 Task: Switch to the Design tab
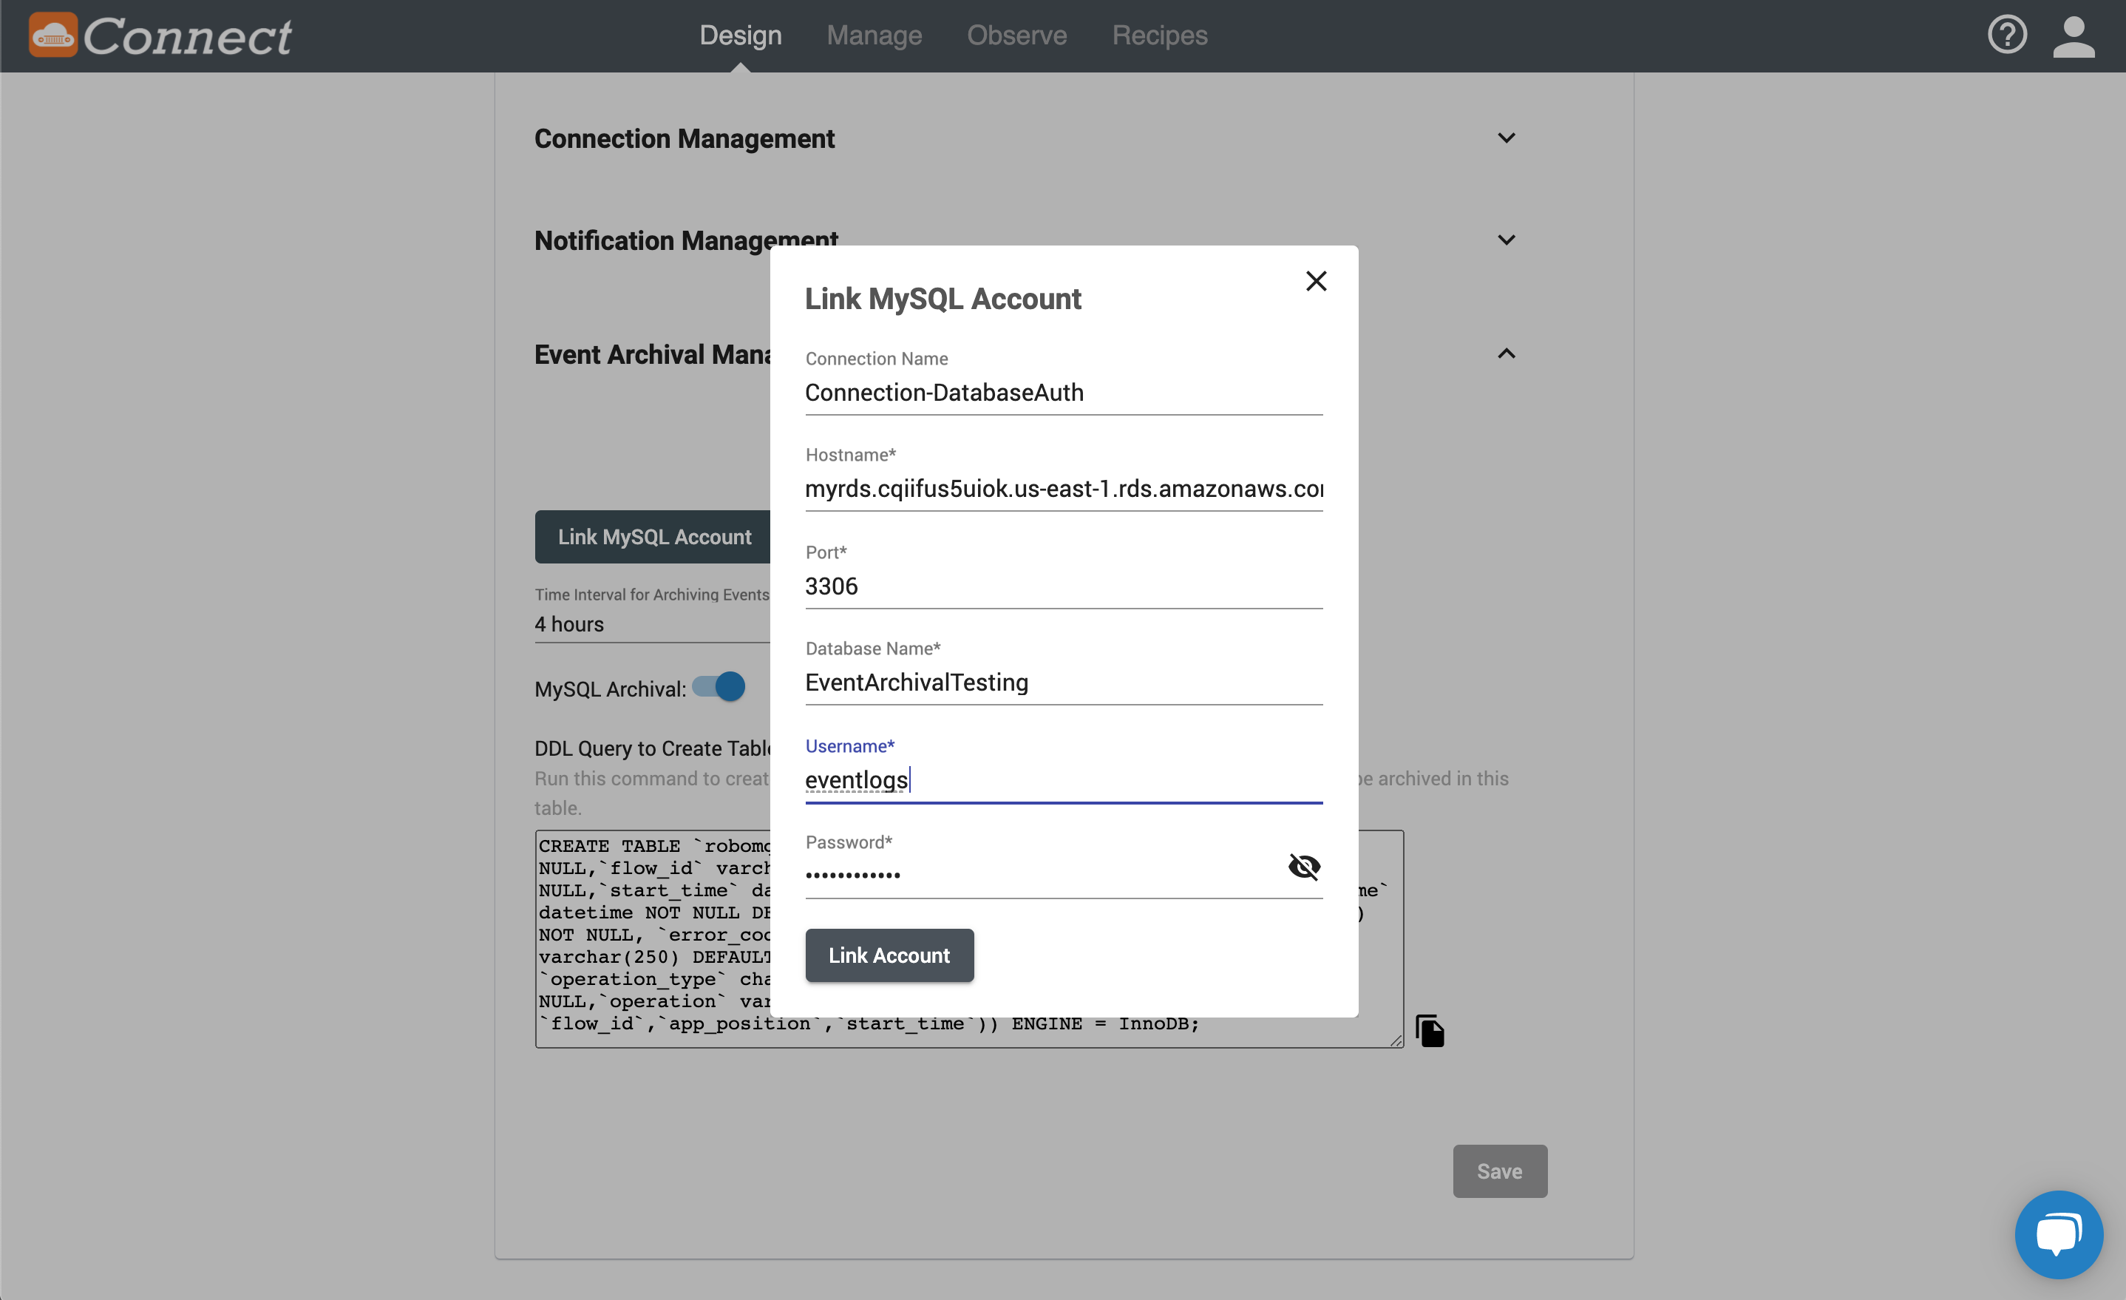[x=740, y=35]
